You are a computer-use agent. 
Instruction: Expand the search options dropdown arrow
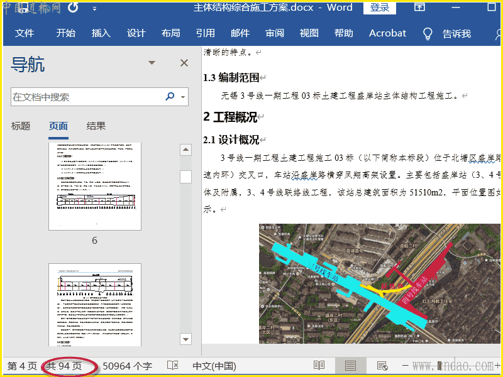click(183, 97)
